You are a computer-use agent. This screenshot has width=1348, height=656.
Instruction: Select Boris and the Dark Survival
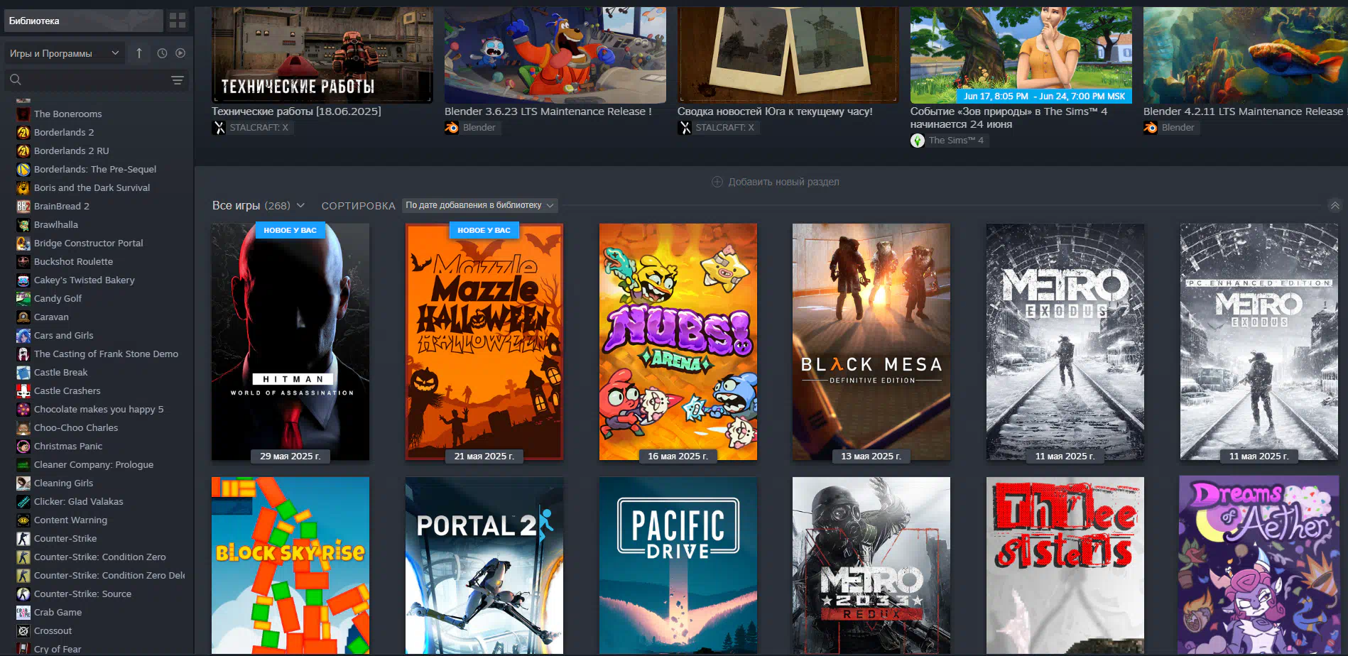(x=92, y=187)
